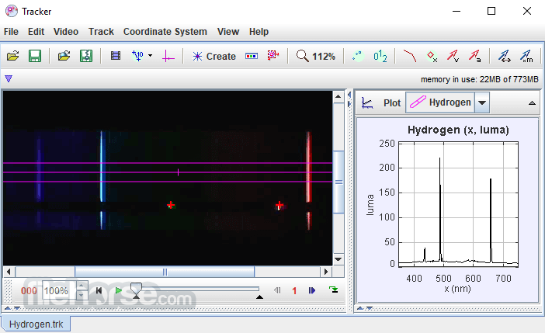Select the Hydrogen track button

[440, 102]
